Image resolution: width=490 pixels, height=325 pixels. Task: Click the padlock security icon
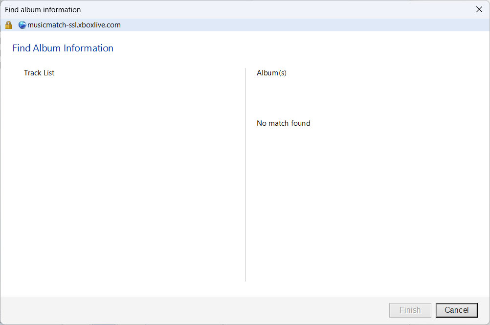coord(8,24)
